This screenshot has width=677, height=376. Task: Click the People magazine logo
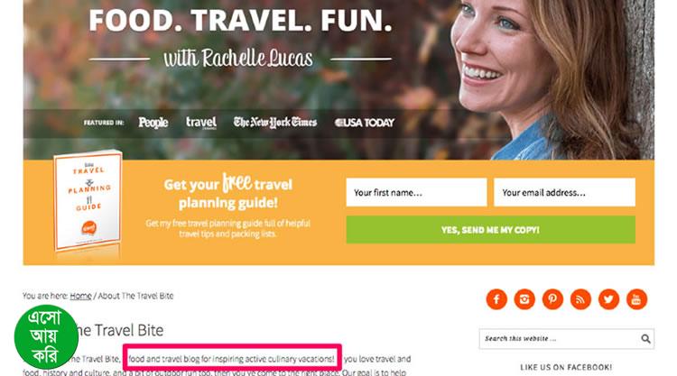153,123
